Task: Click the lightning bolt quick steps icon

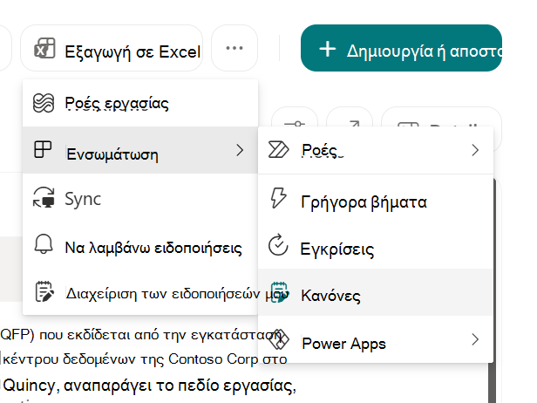Action: tap(278, 198)
